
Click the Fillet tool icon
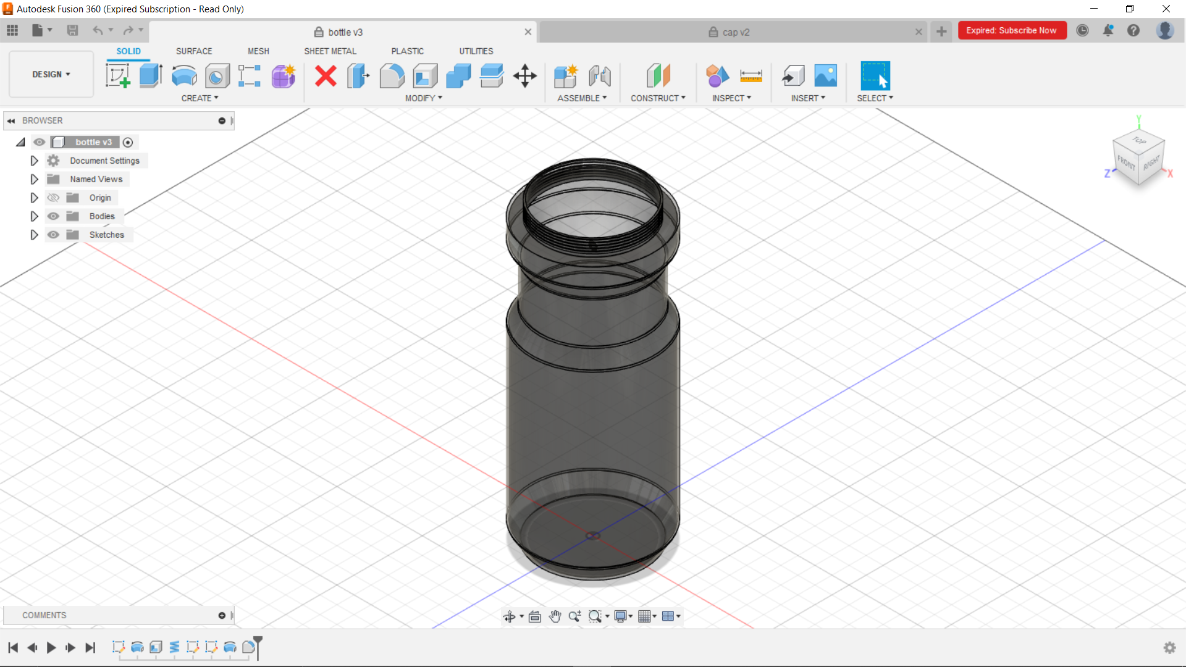click(x=392, y=76)
